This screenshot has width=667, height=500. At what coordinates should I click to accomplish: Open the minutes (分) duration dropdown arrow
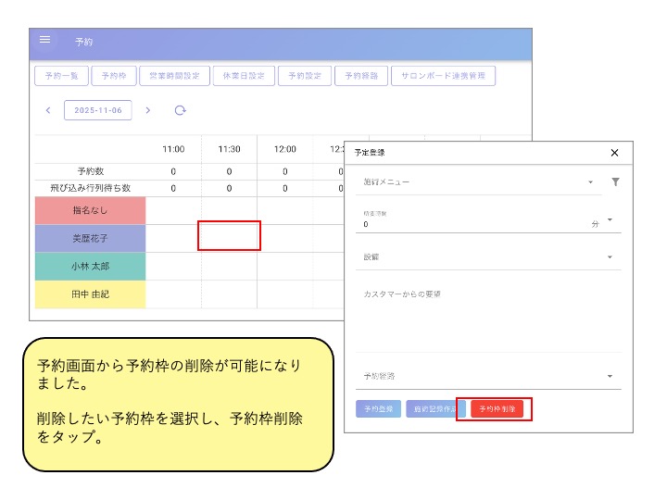pyautogui.click(x=610, y=219)
